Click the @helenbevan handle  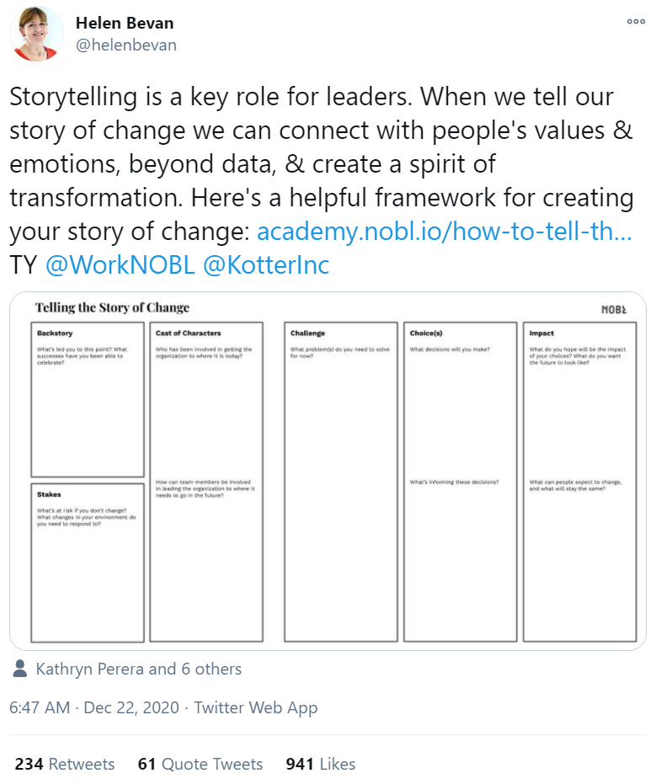pyautogui.click(x=126, y=45)
